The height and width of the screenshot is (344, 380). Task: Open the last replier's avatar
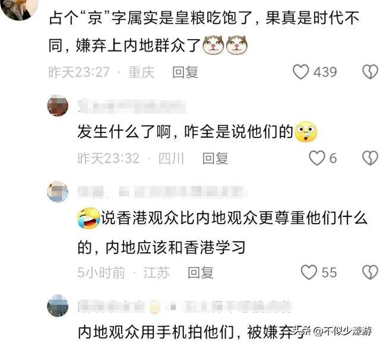point(58,305)
